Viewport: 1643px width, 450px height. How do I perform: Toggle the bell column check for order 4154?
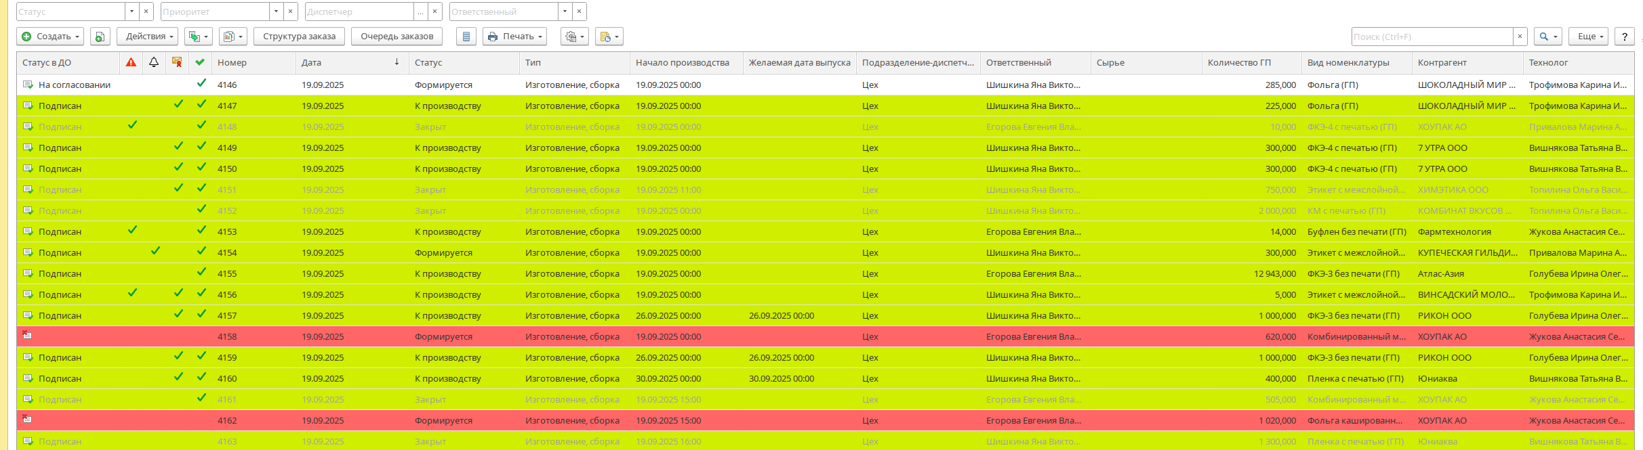click(155, 252)
